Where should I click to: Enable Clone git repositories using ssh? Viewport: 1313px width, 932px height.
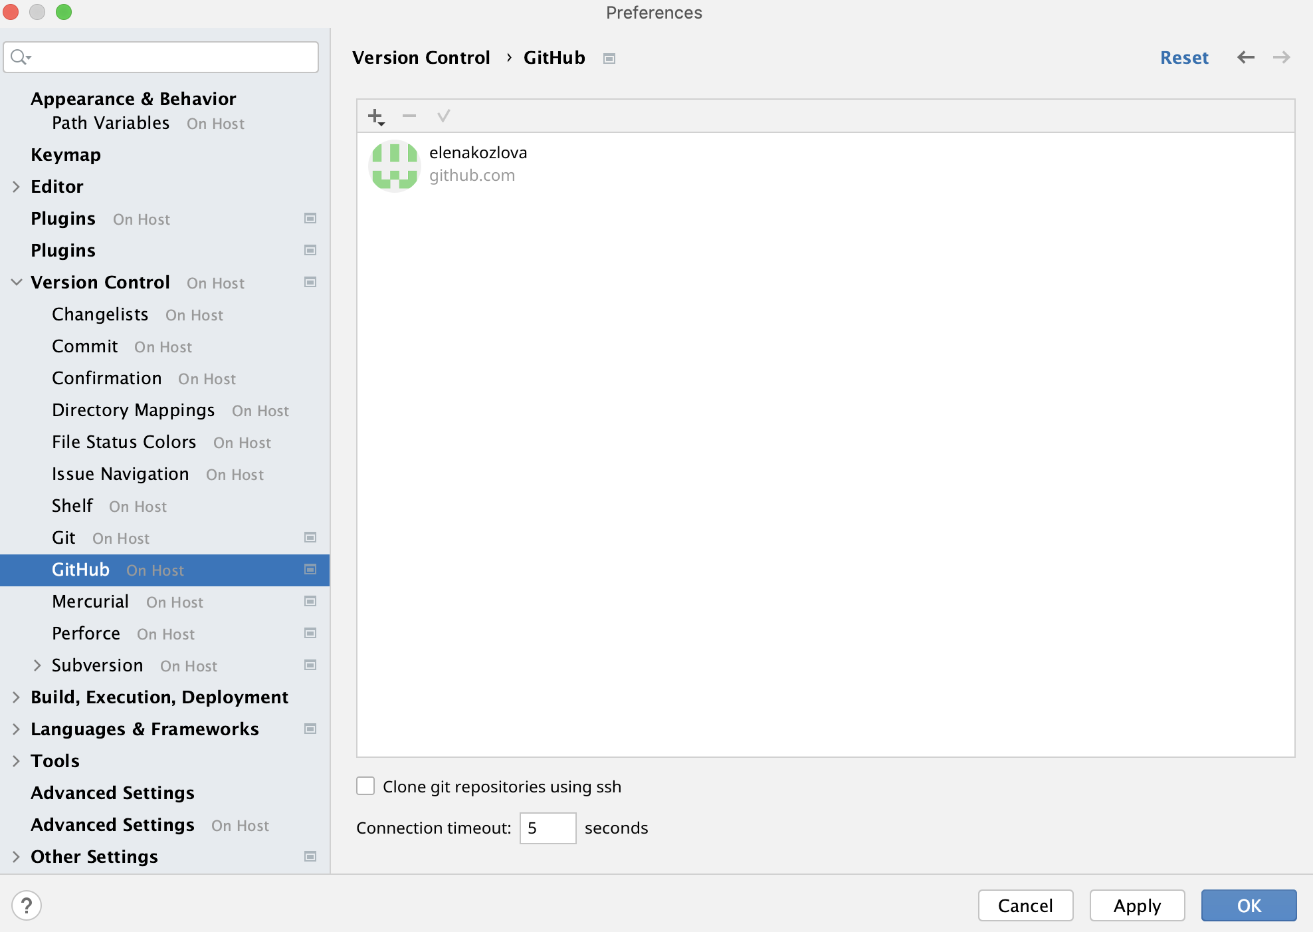[365, 786]
